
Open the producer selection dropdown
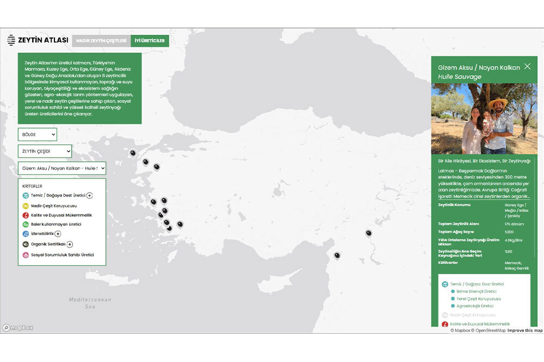click(61, 168)
